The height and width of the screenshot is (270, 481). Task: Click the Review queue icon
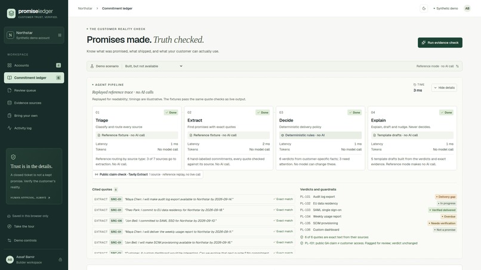click(x=10, y=91)
